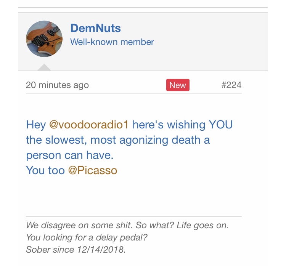Viewport: 286px width, 266px height.
Task: Click the "person can have." line
Action: click(69, 155)
